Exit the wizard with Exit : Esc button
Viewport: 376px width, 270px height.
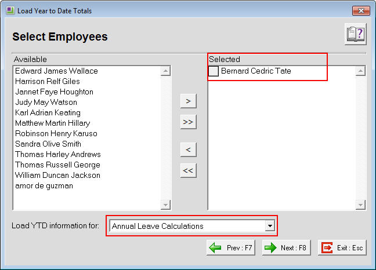[x=342, y=248]
